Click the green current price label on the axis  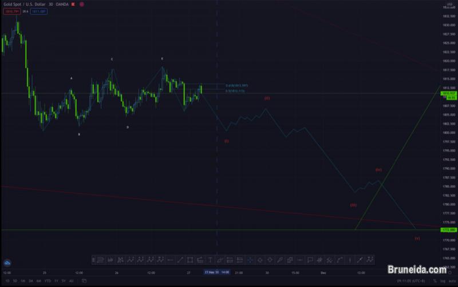[x=449, y=93]
